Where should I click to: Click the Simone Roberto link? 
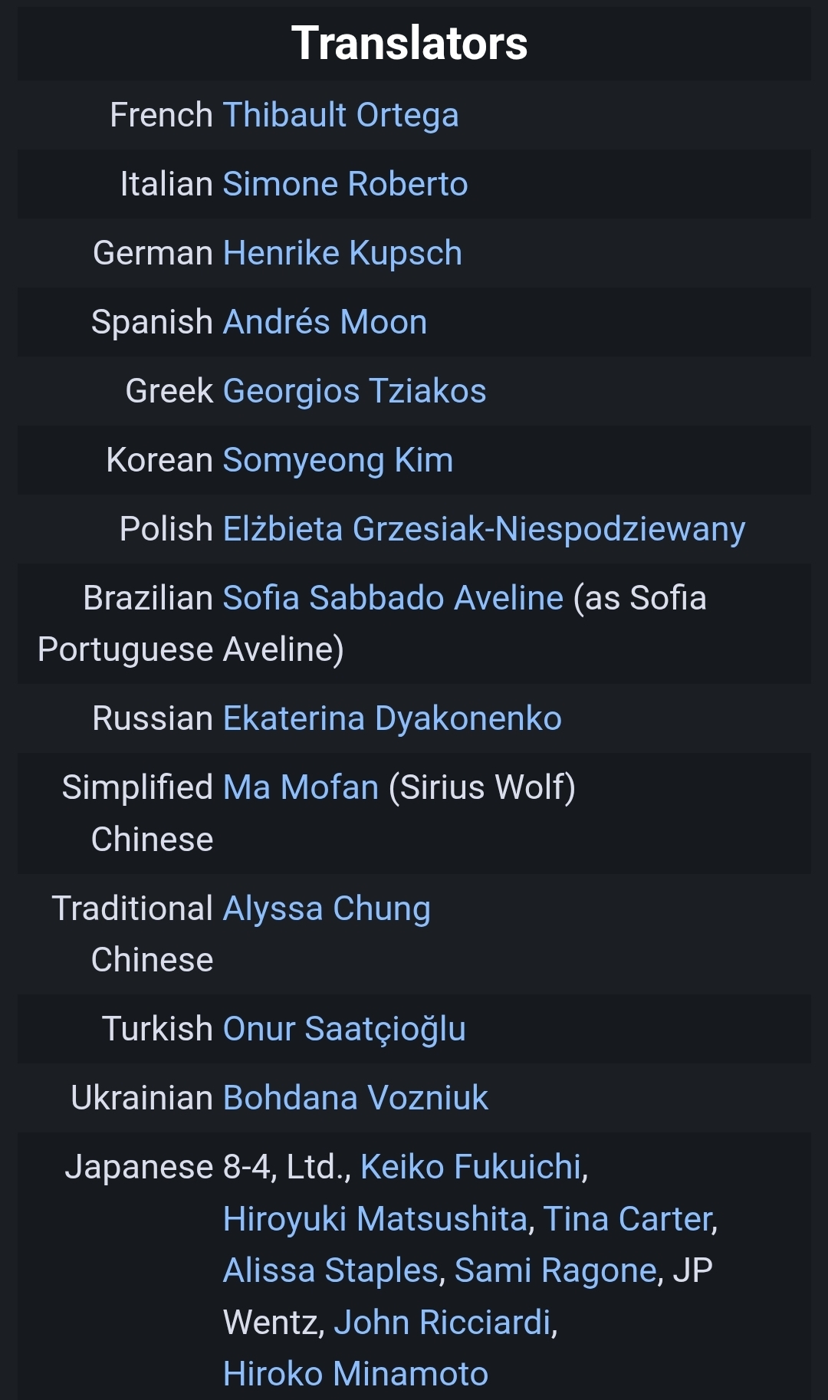[x=345, y=184]
